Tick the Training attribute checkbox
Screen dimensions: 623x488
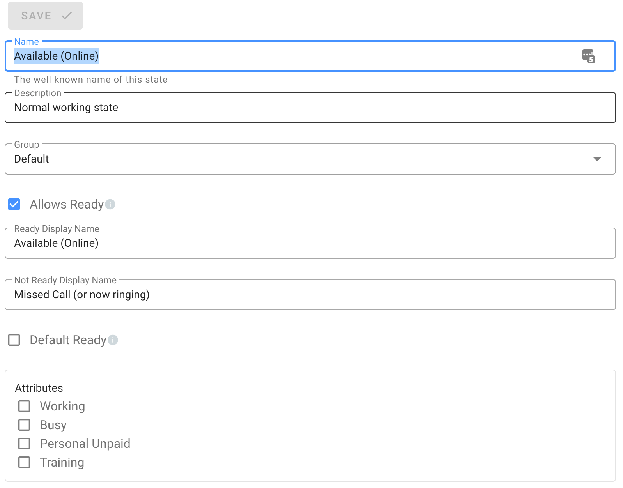[x=24, y=462]
